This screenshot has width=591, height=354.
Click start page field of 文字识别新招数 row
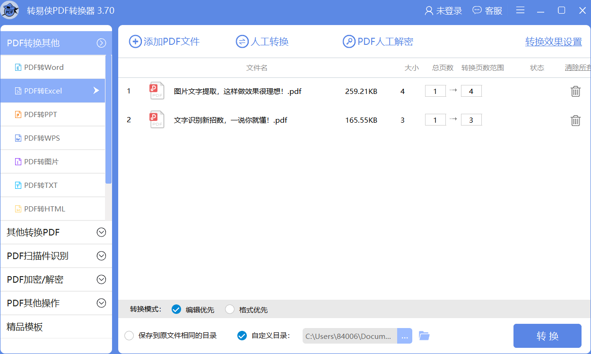[435, 120]
